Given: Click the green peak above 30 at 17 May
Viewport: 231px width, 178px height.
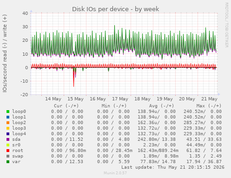Looking at the screenshot, I should click(x=115, y=26).
